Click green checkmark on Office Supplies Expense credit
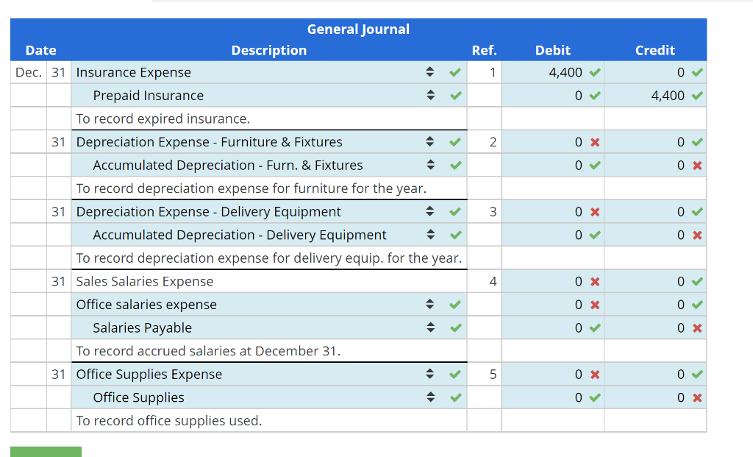 697,374
